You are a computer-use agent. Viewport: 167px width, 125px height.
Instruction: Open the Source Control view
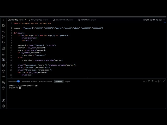coord(3,37)
